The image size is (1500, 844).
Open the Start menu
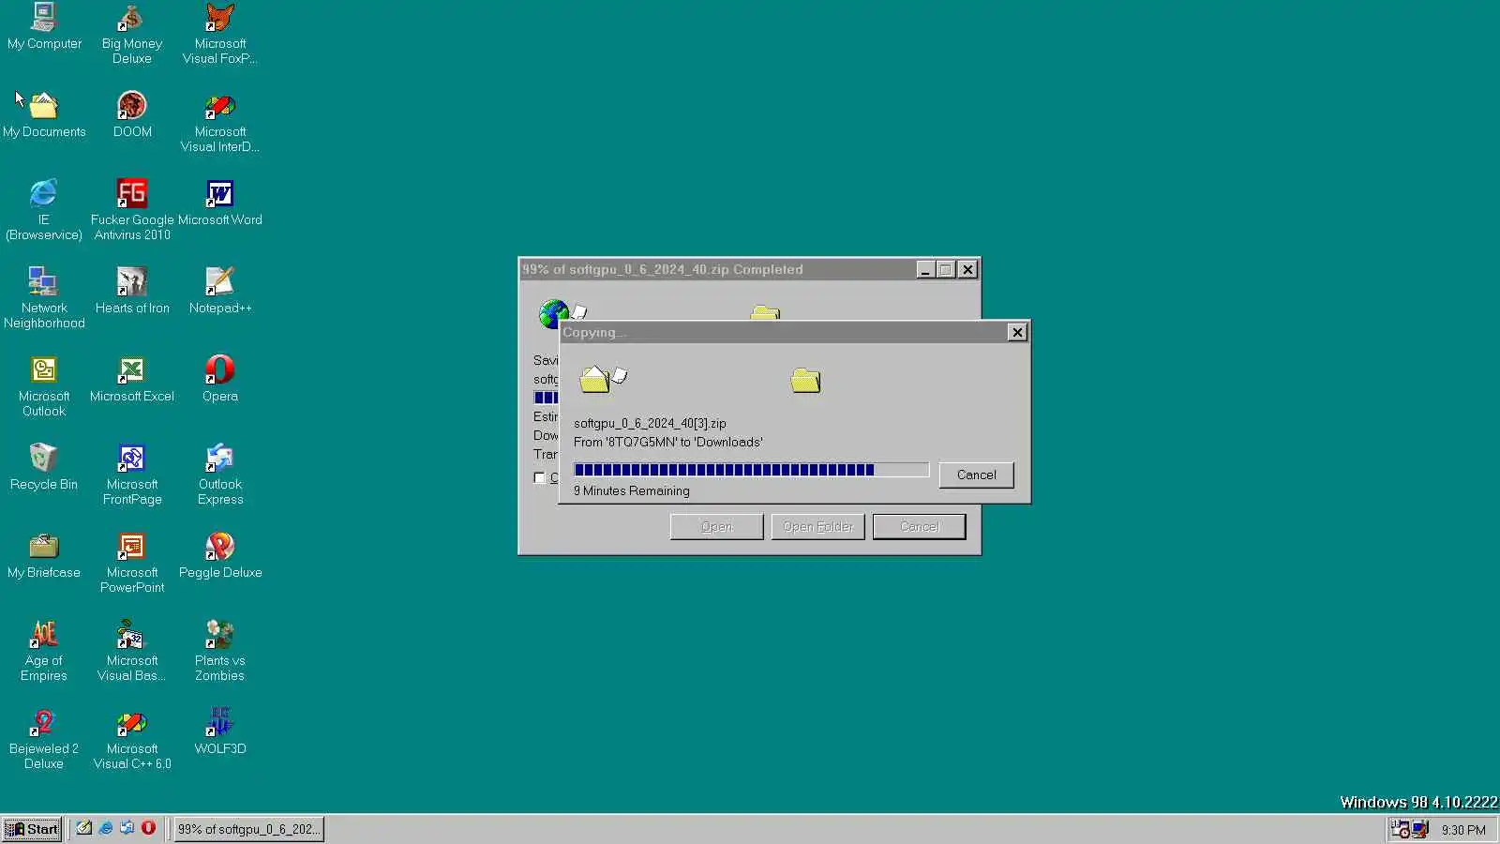coord(33,829)
